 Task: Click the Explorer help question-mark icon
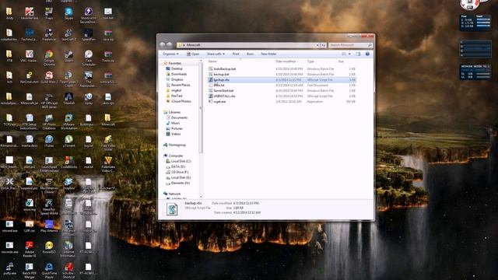click(367, 54)
